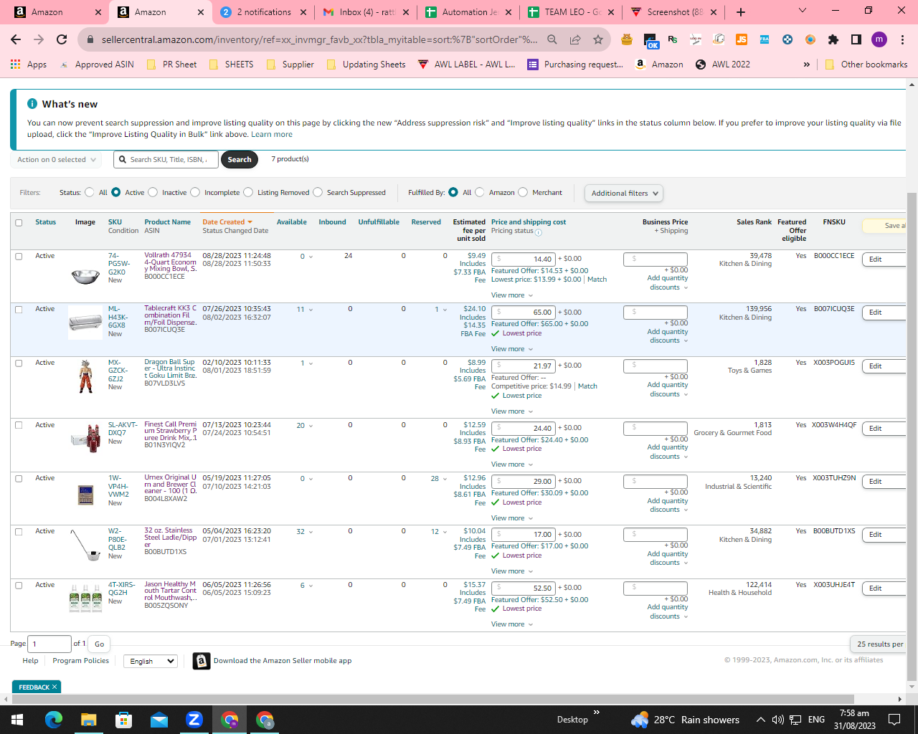Select the Search Suppressed radio button
The height and width of the screenshot is (734, 918).
(x=318, y=192)
